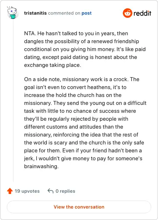Image resolution: width=158 pixels, height=220 pixels.
Task: Follow the blue "post" link
Action: (x=87, y=13)
